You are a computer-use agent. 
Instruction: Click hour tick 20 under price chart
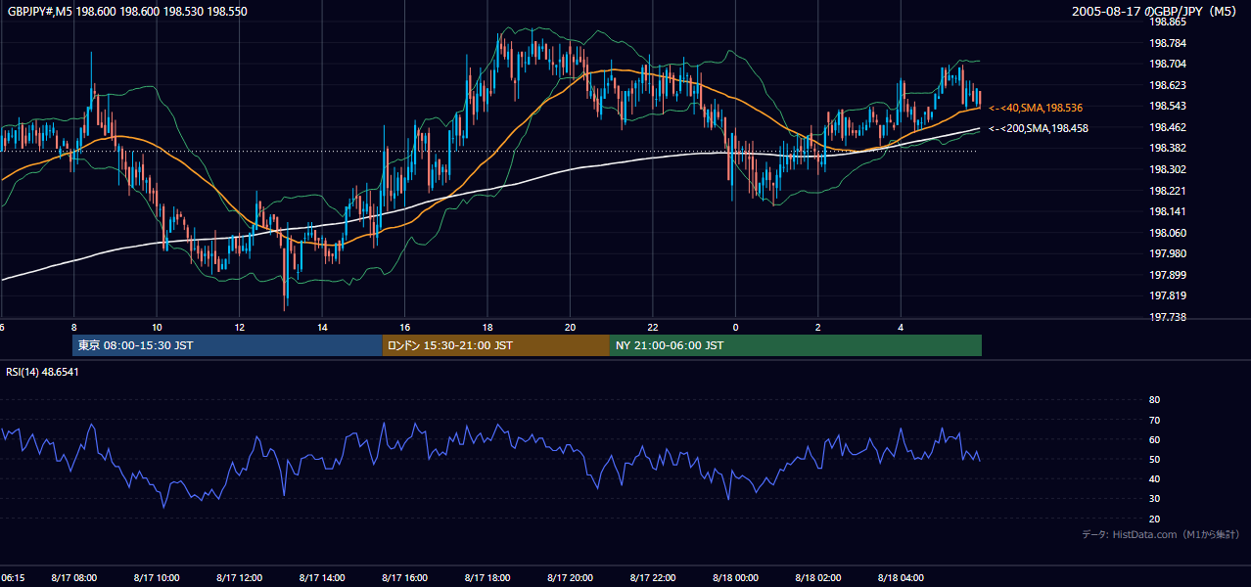(x=570, y=327)
